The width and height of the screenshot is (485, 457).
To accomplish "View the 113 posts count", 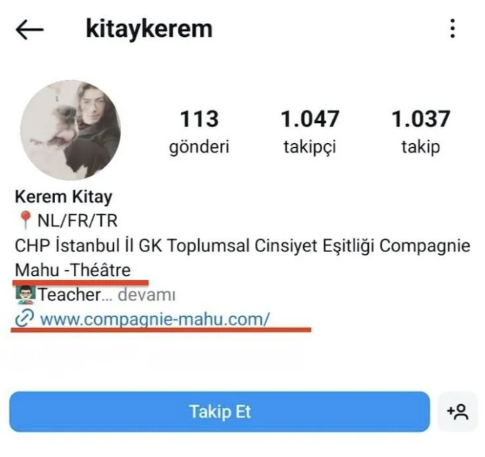I will 199,119.
